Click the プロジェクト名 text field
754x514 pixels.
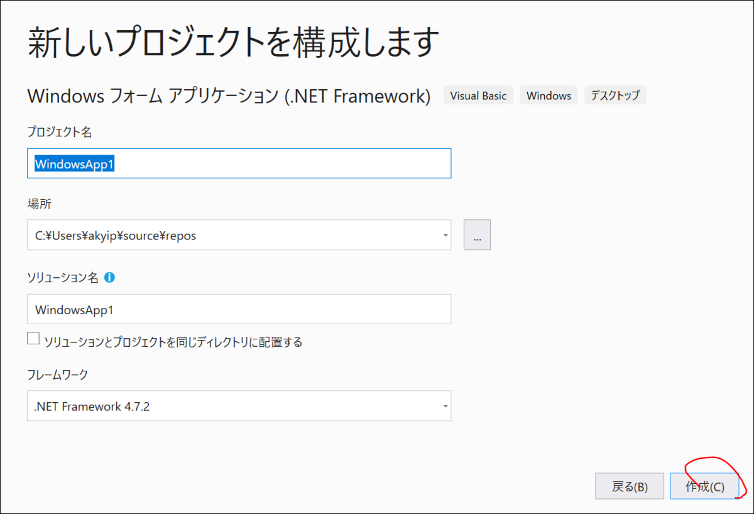(239, 163)
